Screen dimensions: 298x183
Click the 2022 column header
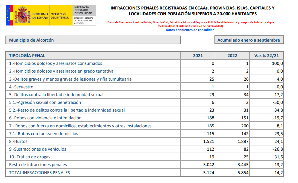click(232, 56)
